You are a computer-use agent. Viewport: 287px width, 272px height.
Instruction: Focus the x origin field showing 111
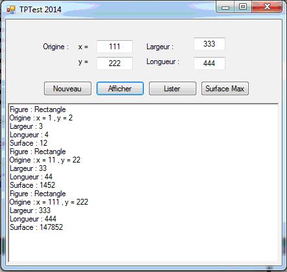(115, 47)
